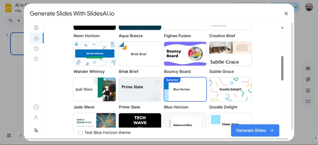Enable Test Blue Horizon theme checkbox

pos(80,133)
